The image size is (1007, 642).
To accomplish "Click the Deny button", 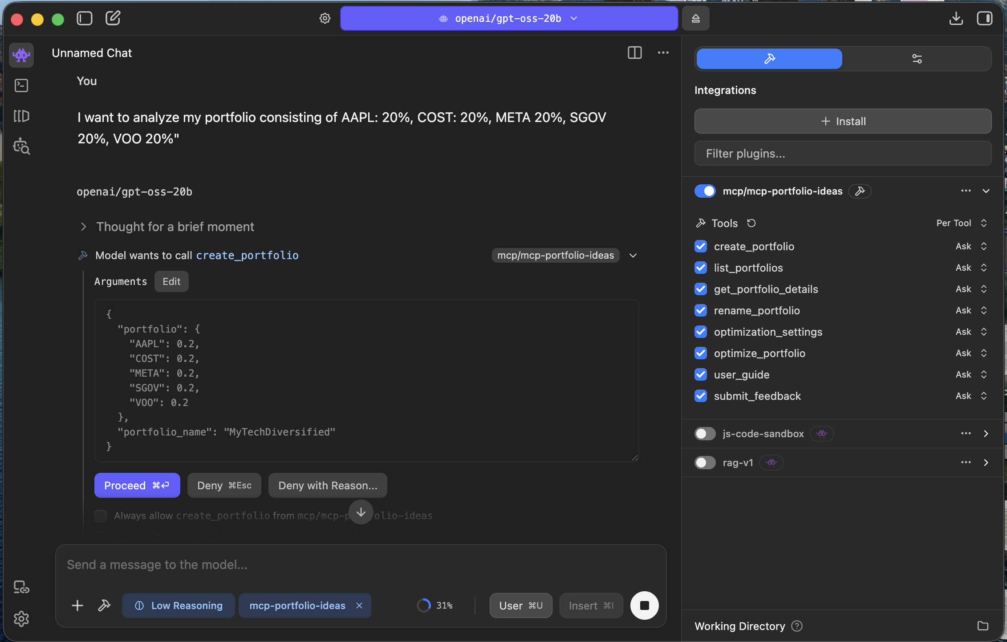I will [x=224, y=485].
